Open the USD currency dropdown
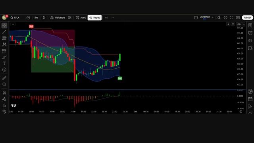The image size is (254, 143). [x=241, y=24]
